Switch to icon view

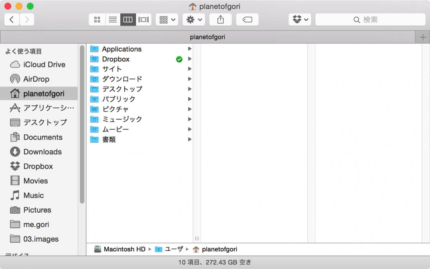point(97,19)
